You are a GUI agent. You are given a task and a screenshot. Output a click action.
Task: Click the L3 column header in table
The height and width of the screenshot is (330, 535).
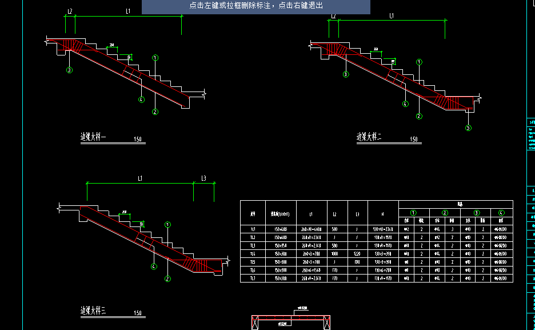[x=357, y=214]
